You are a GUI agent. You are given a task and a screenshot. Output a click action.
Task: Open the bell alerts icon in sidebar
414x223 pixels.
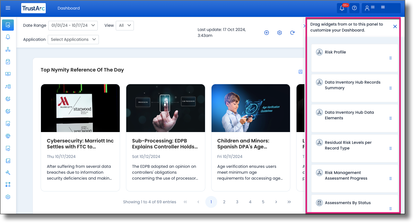click(x=8, y=37)
